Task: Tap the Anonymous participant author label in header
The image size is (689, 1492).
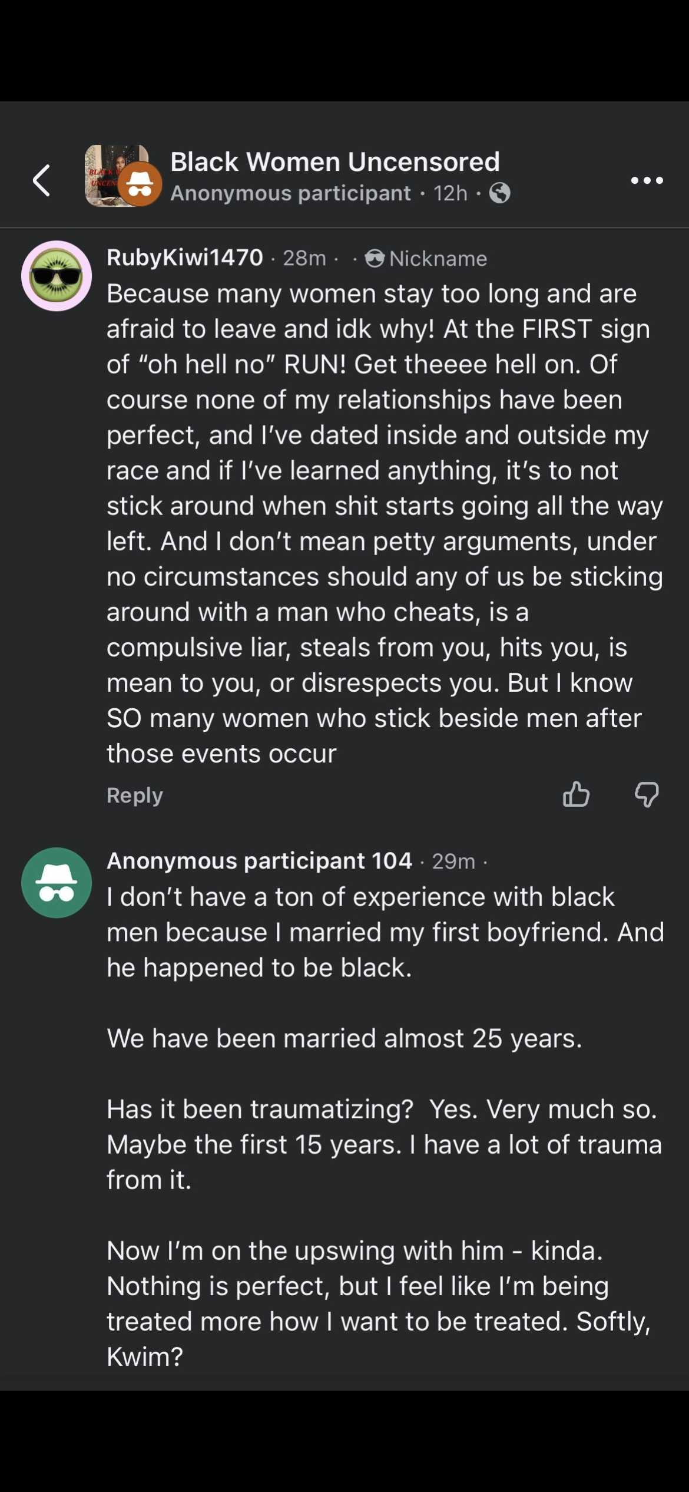Action: click(290, 193)
